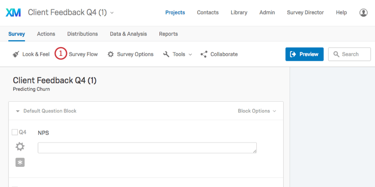Open the user account profile icon
Screen dimensions: 375x187
point(364,13)
